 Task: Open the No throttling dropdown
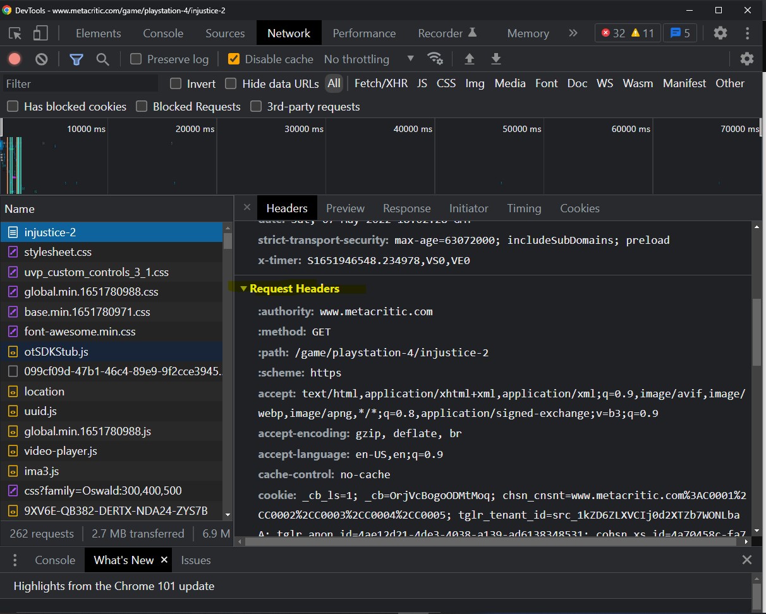pyautogui.click(x=369, y=59)
